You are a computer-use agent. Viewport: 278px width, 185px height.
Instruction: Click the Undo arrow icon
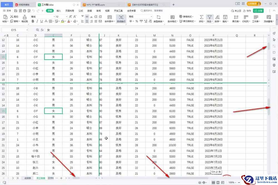point(34,11)
